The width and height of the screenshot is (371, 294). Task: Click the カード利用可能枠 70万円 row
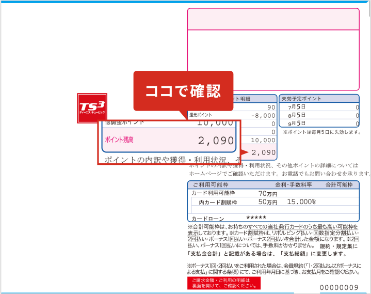click(x=232, y=193)
